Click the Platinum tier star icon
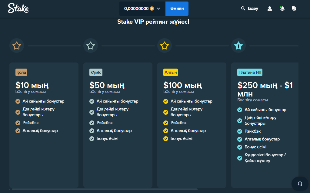The width and height of the screenshot is (310, 193). click(238, 46)
